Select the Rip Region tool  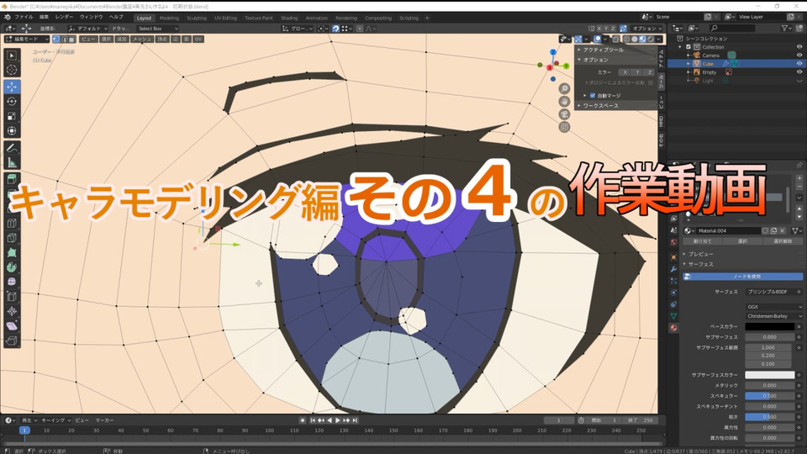pos(12,340)
